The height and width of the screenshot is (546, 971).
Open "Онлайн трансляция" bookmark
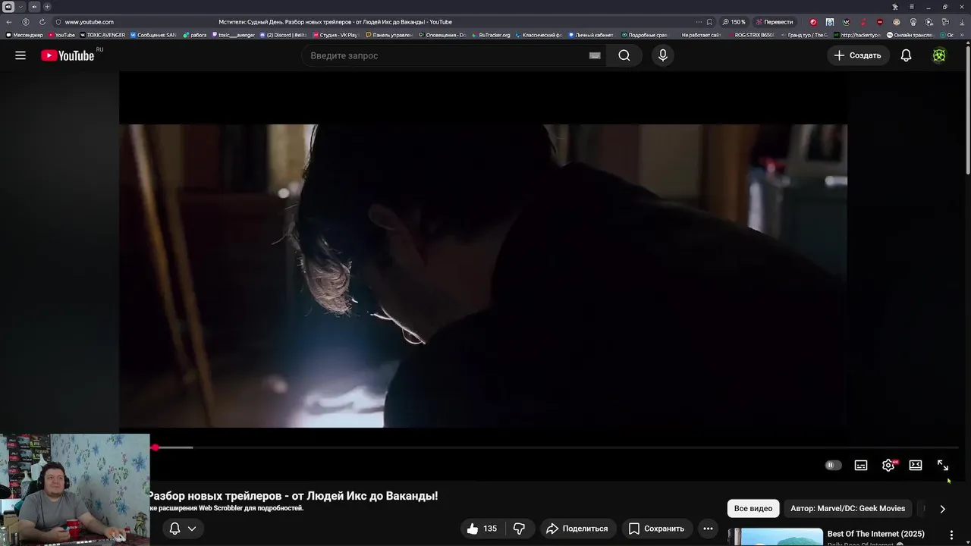click(x=910, y=35)
